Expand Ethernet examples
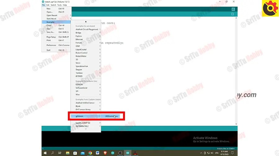This screenshot has height=156, width=279. point(86,39)
